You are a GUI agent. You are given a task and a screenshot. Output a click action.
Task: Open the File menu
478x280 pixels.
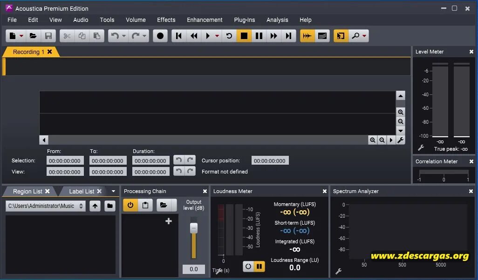12,20
